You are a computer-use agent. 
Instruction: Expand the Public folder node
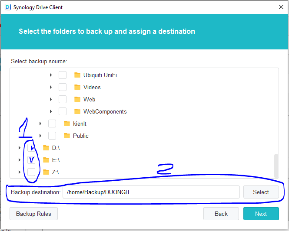[x=40, y=136]
